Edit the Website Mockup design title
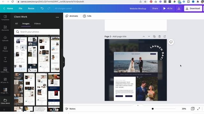 coord(138,9)
